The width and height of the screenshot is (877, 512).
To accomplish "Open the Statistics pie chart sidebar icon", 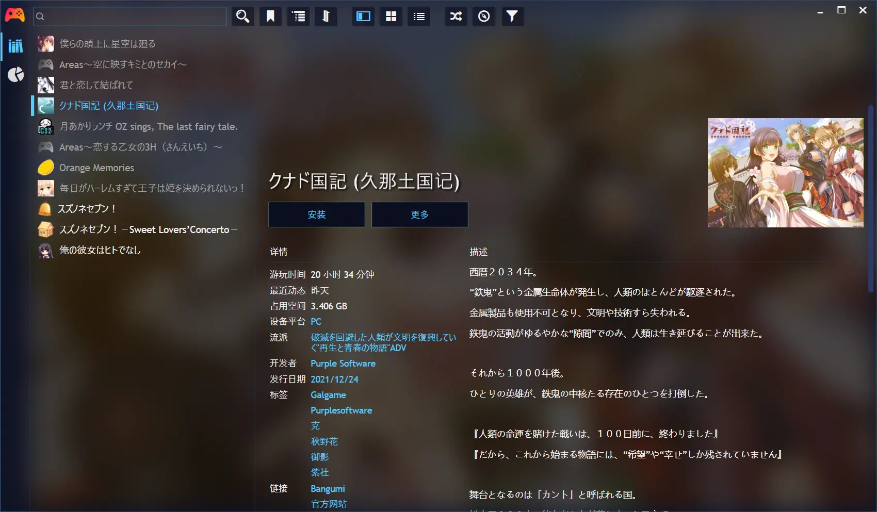I will tap(15, 75).
